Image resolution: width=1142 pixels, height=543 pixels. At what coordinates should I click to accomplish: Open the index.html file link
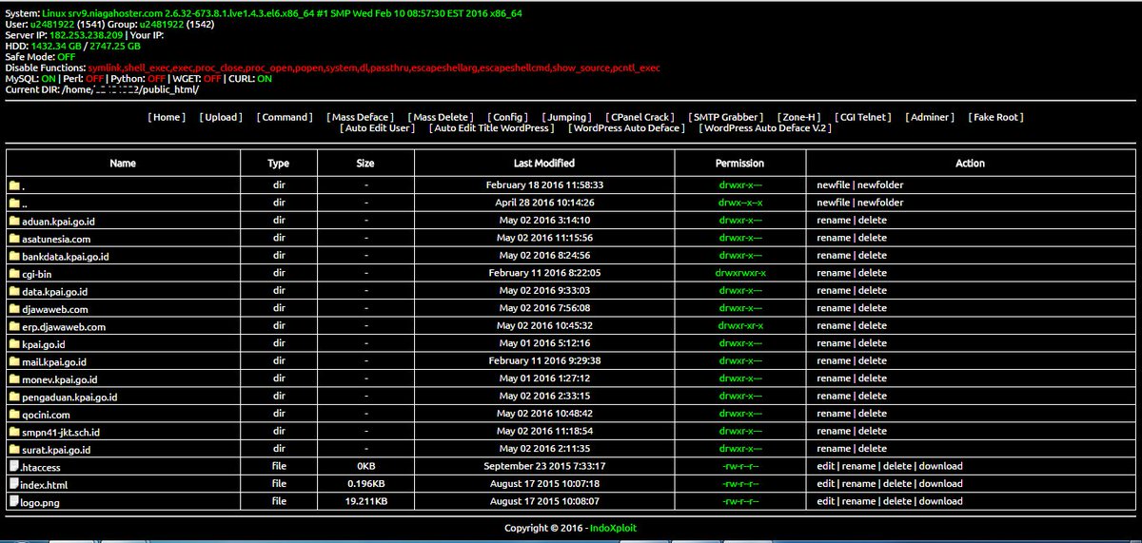click(x=46, y=485)
